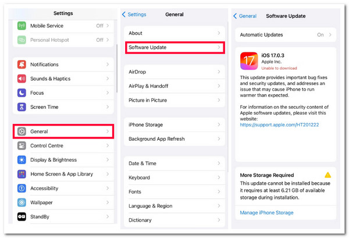Image resolution: width=349 pixels, height=238 pixels.
Task: Open the Software Update row chevron
Action: coord(219,47)
